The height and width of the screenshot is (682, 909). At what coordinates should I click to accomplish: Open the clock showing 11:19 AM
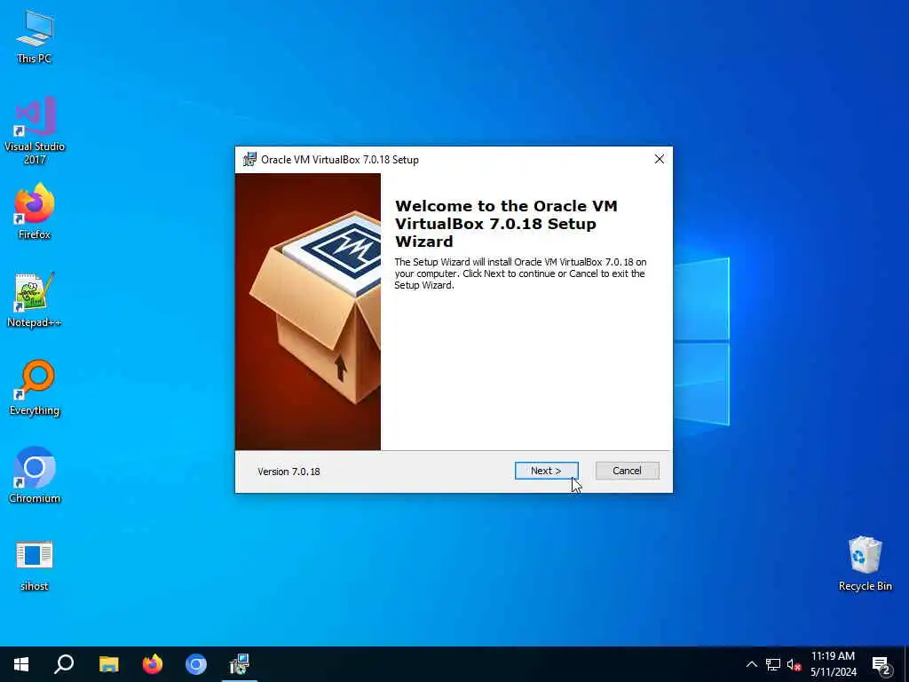[x=833, y=664]
